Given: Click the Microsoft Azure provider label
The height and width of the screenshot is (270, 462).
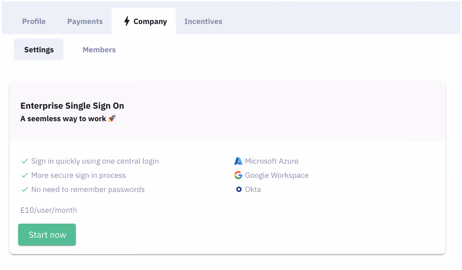Looking at the screenshot, I should coord(272,161).
